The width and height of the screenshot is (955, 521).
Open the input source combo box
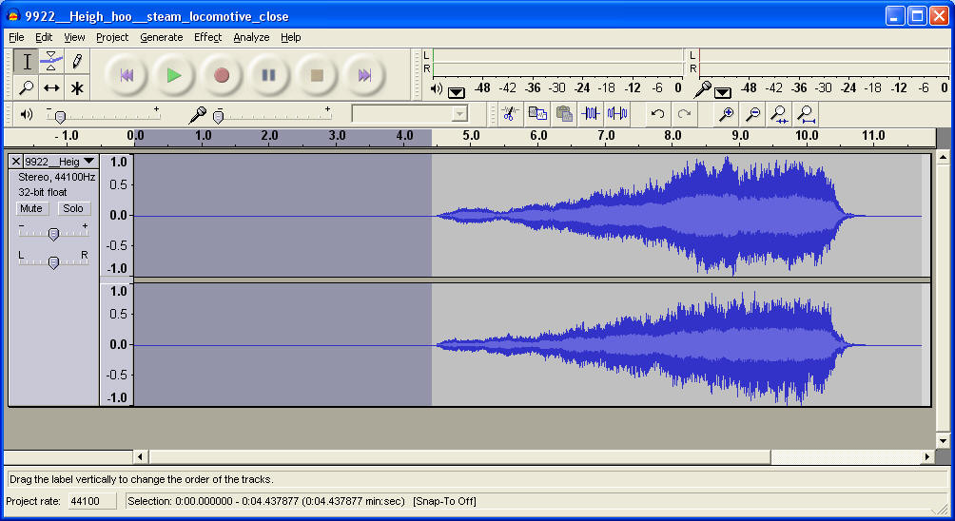pyautogui.click(x=411, y=114)
